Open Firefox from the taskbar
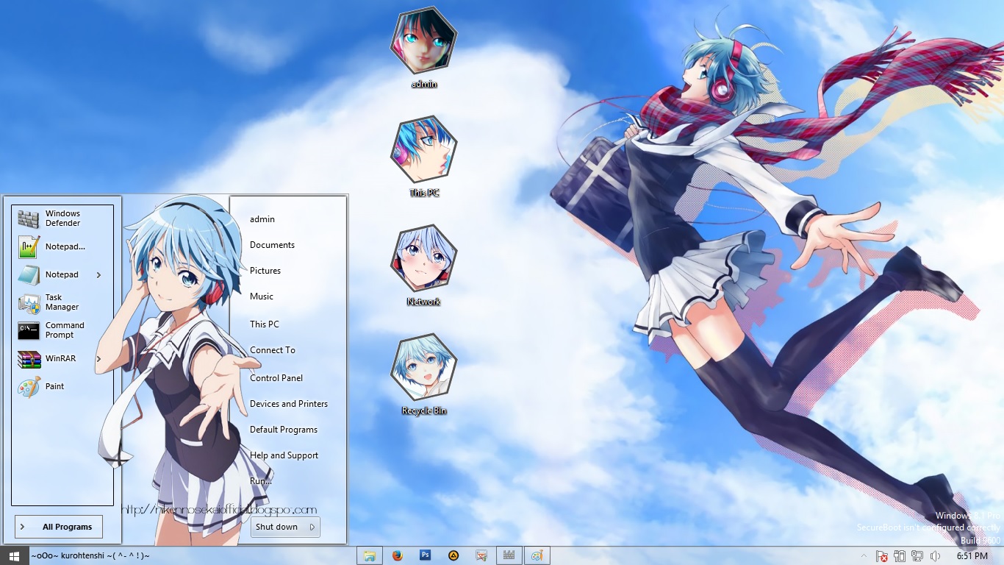Screen dimensions: 1004x565 (x=397, y=555)
